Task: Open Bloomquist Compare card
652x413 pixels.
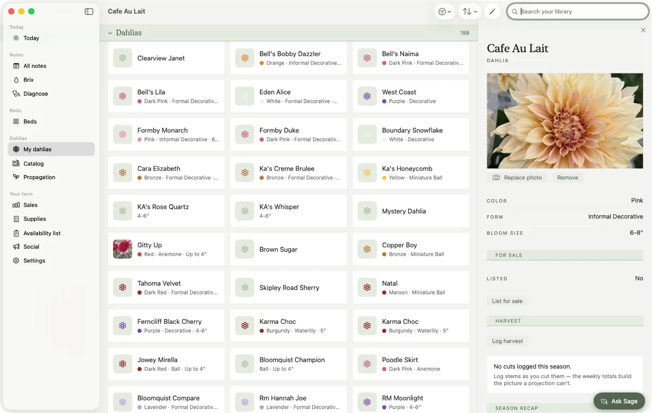Action: [166, 399]
